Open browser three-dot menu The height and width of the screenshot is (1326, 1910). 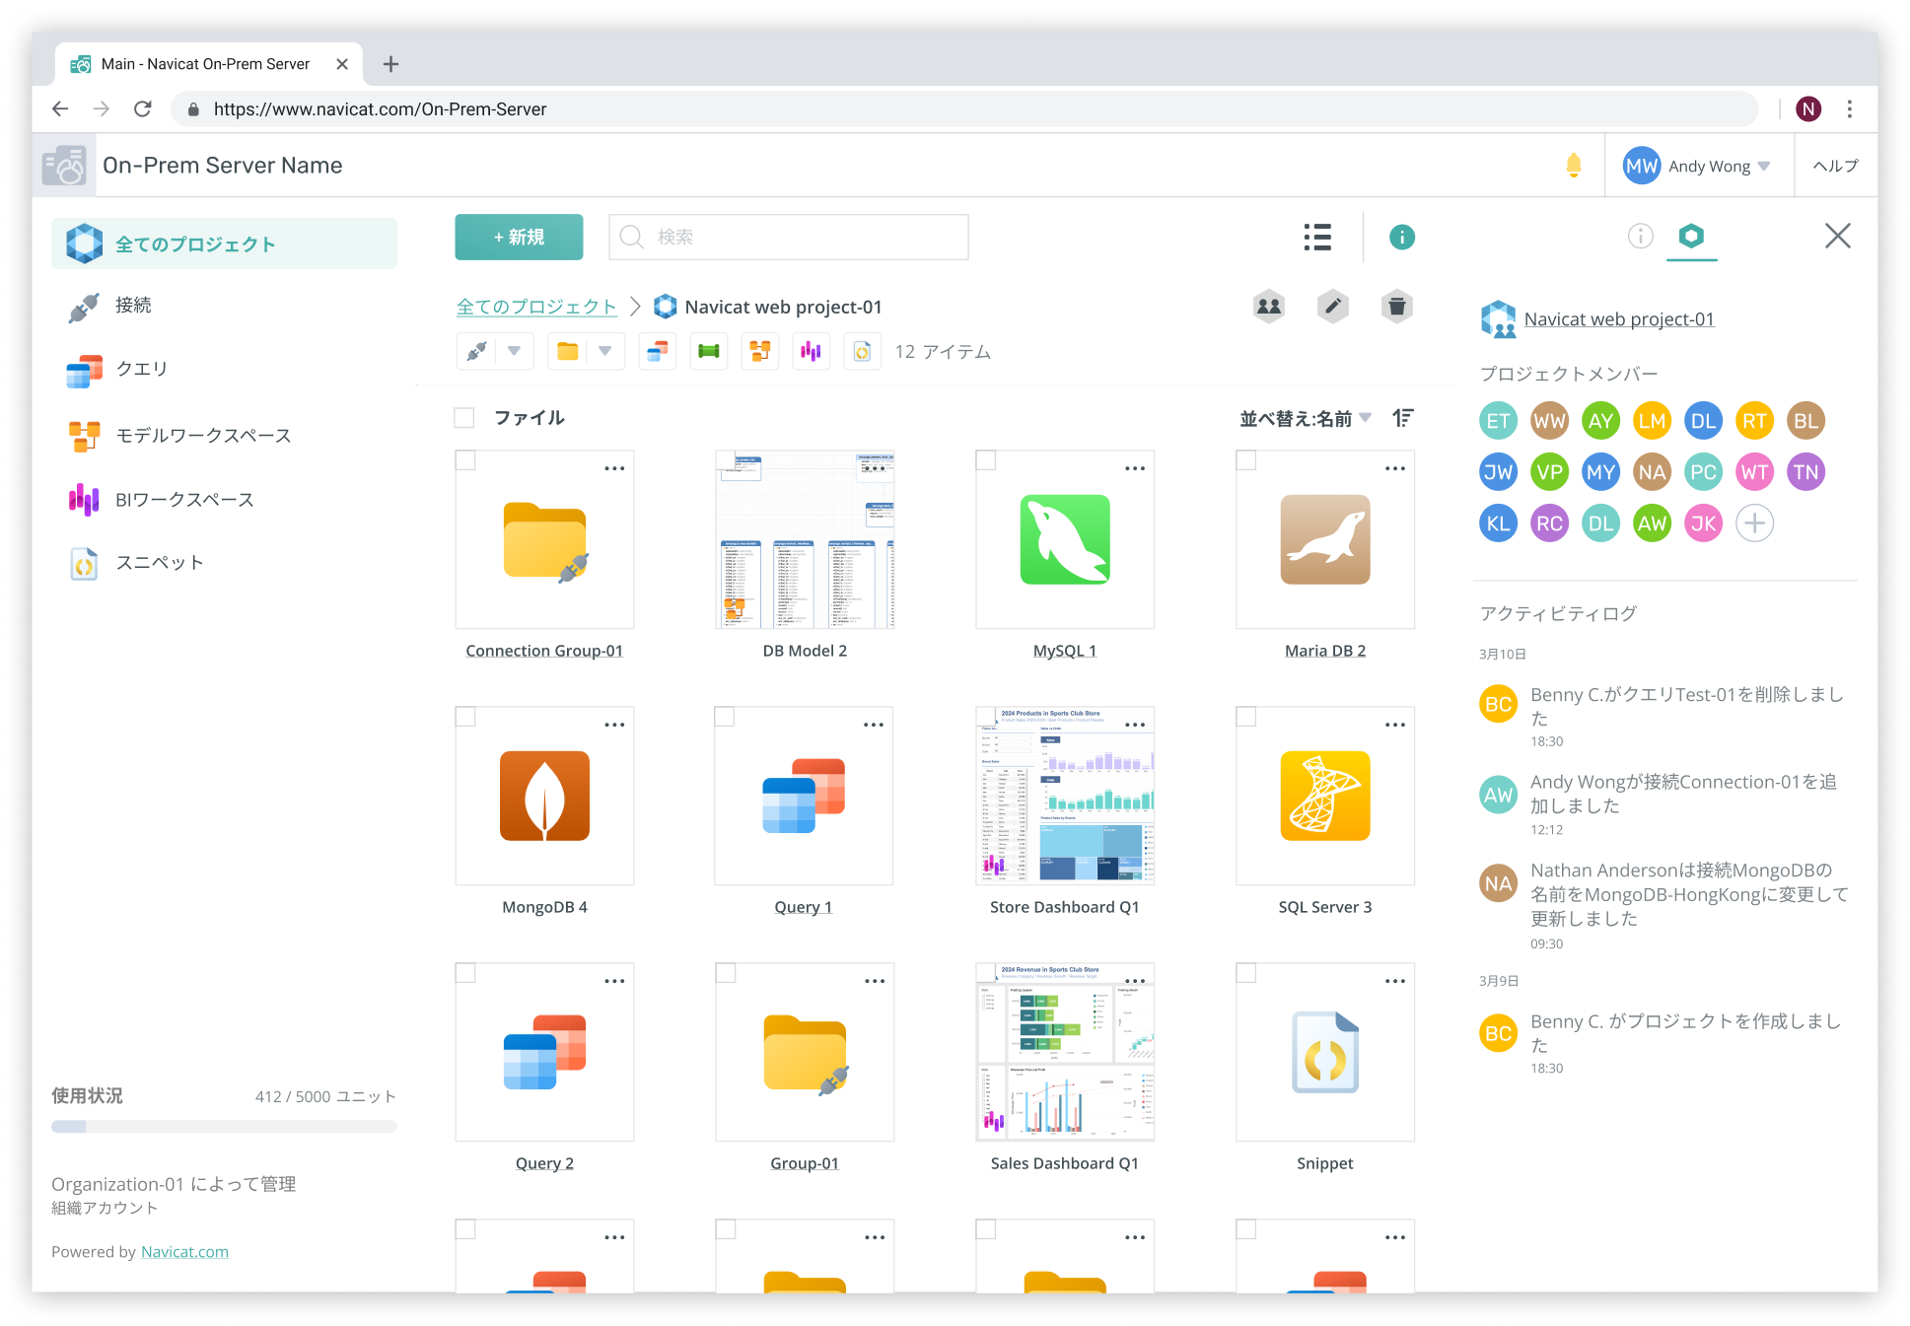pos(1850,108)
